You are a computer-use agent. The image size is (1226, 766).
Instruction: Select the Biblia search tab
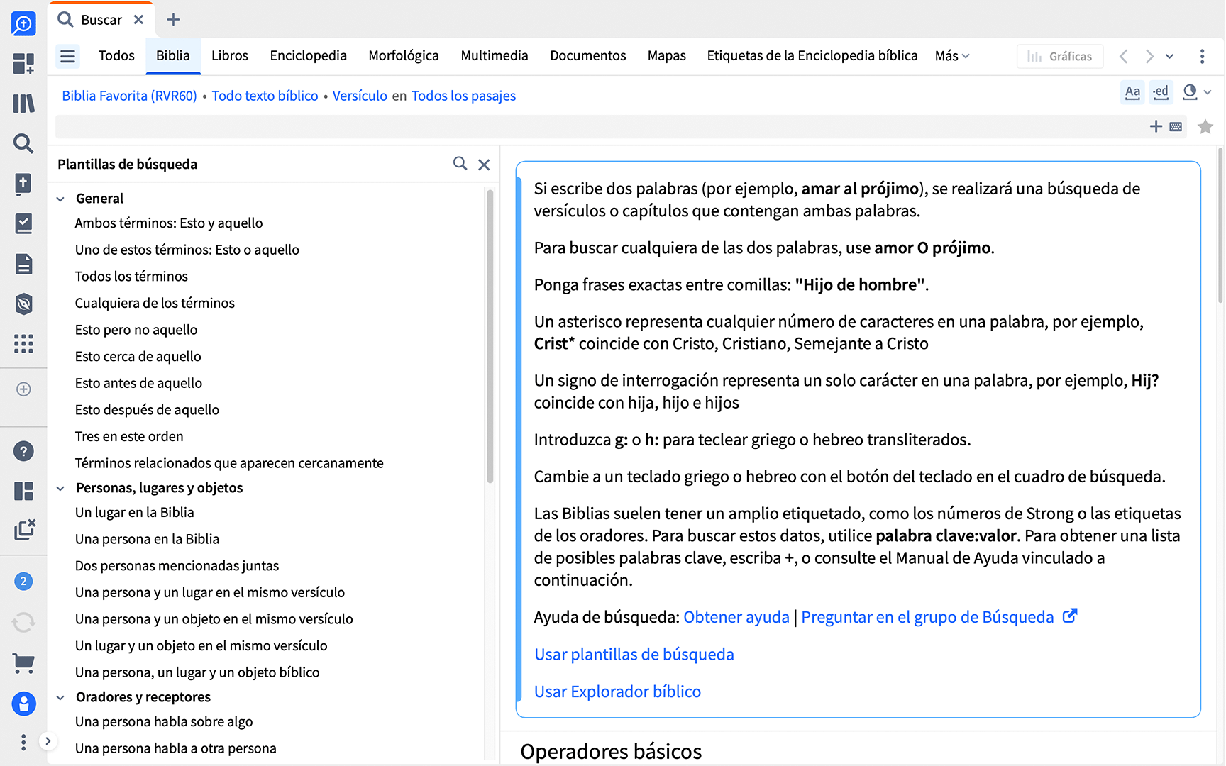[x=173, y=56]
